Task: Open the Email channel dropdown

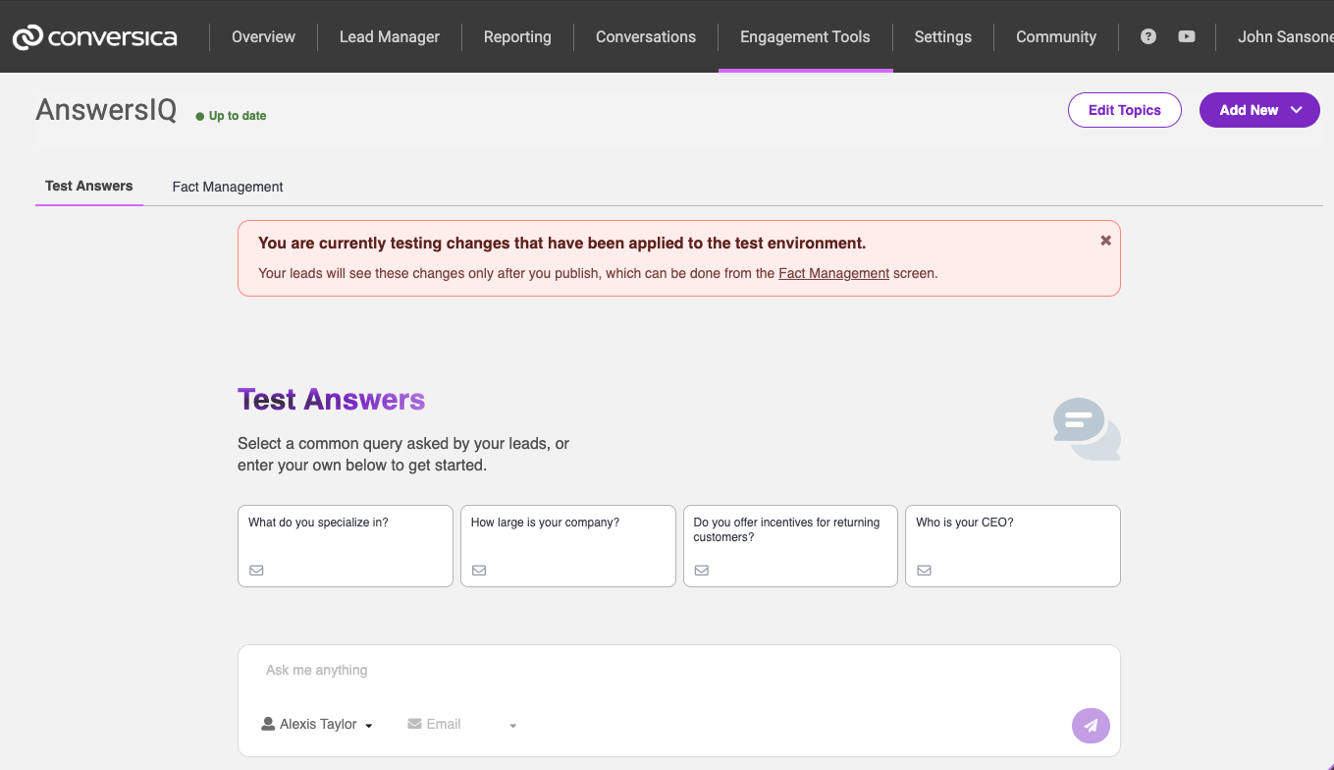Action: [x=461, y=725]
